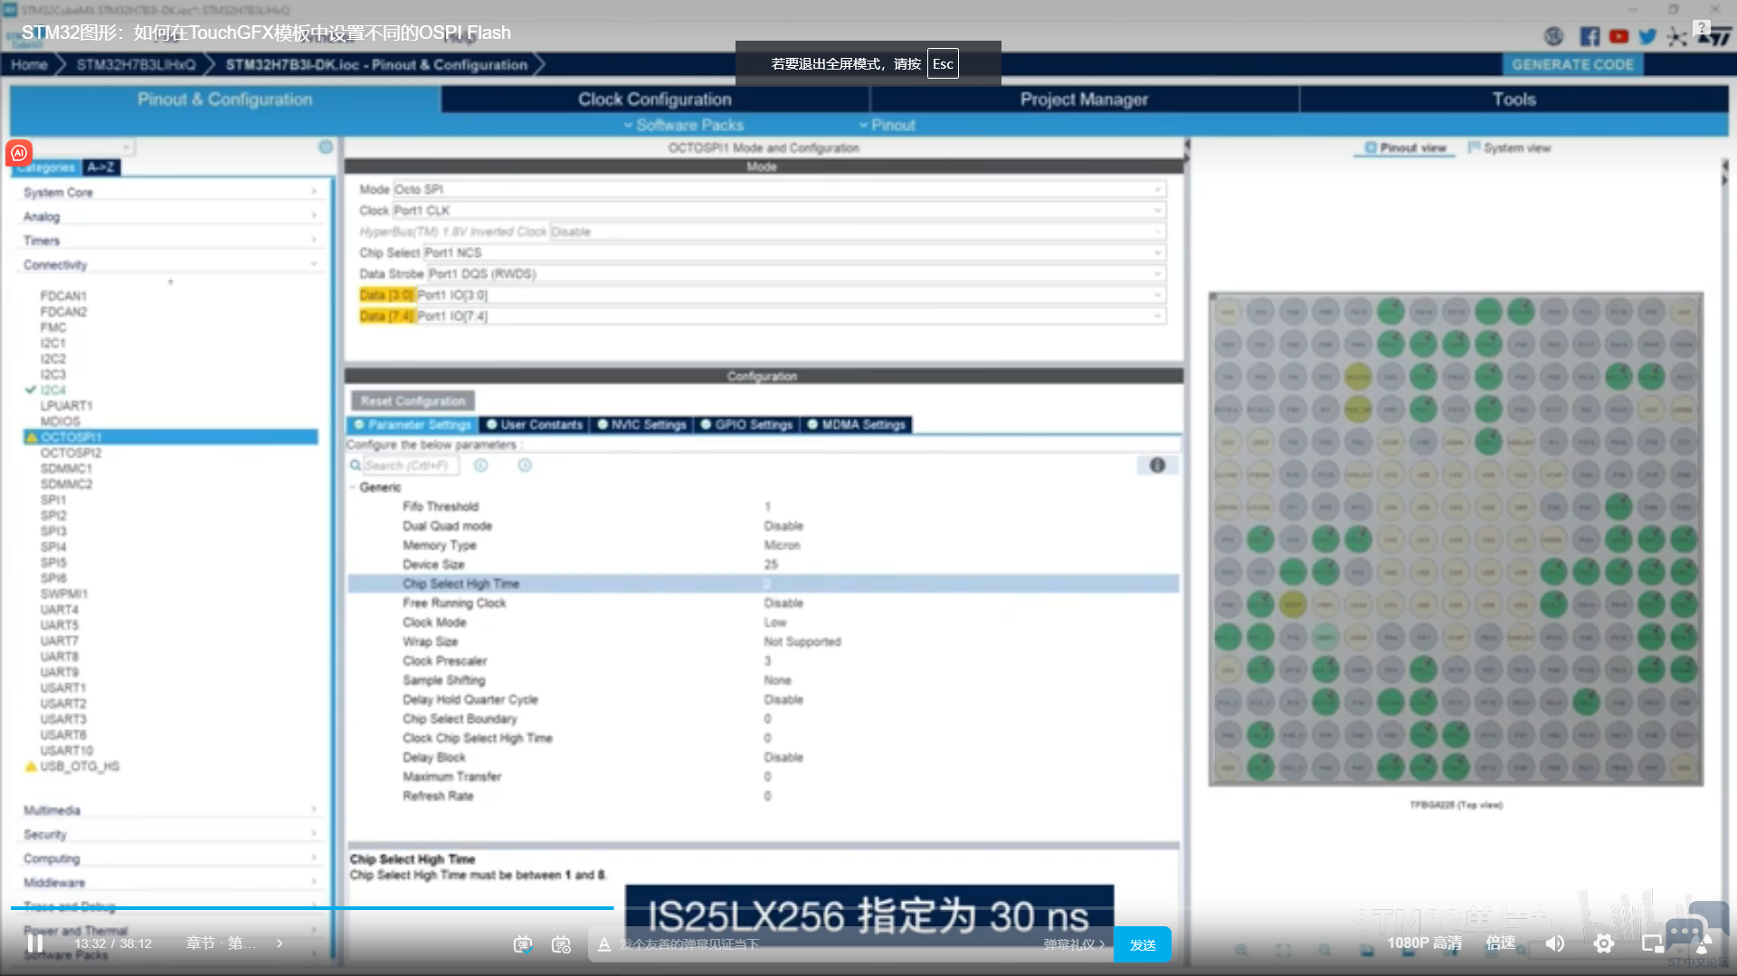Switch to System view
The height and width of the screenshot is (976, 1737).
tap(1509, 147)
